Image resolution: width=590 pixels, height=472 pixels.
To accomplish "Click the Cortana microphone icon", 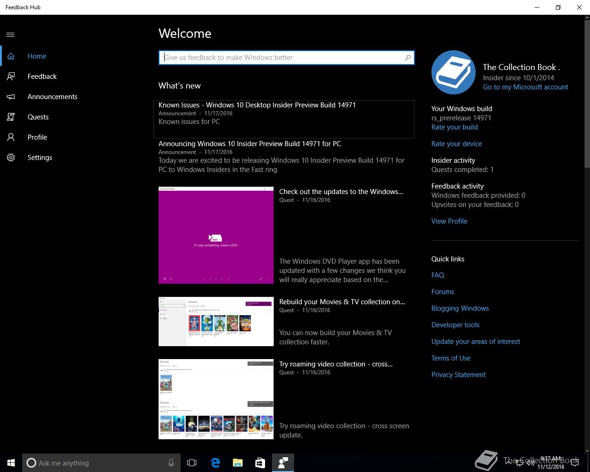I will [x=171, y=463].
